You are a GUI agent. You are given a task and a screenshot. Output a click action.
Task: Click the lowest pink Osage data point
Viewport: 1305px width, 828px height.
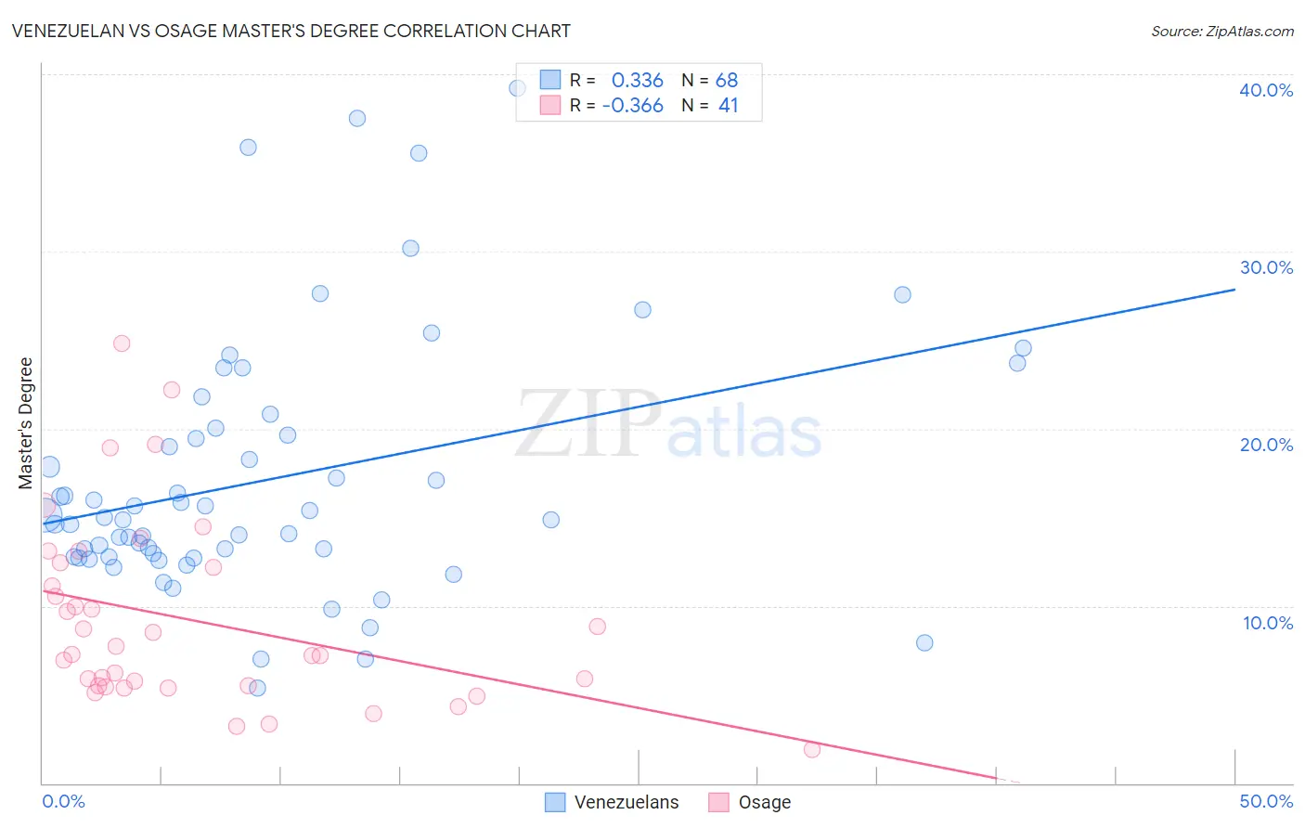812,749
